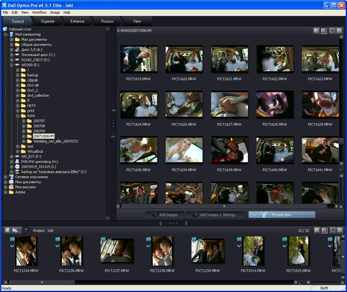This screenshot has width=347, height=292.
Task: Expand folder tree with right double-arrow
Action: click(x=113, y=137)
